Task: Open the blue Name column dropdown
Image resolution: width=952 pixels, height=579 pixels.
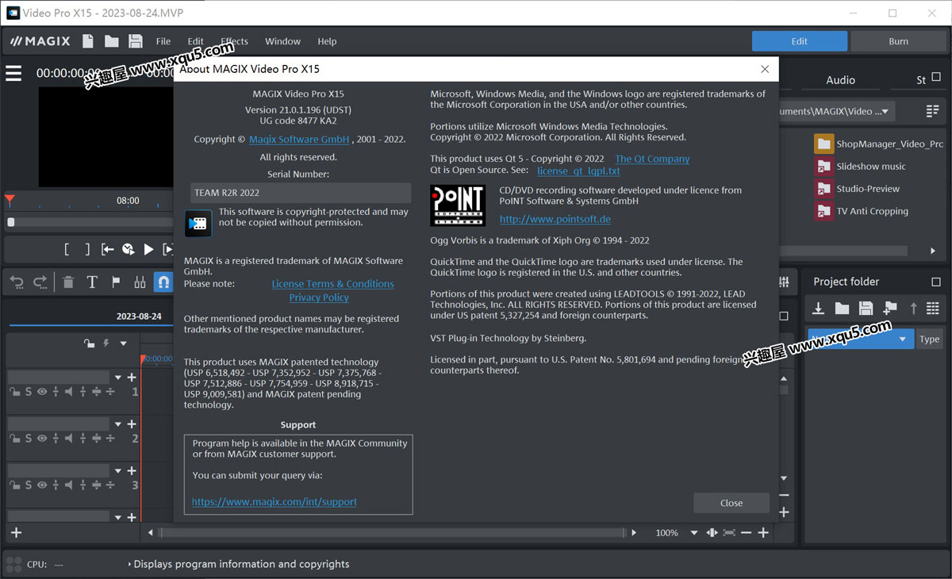Action: pyautogui.click(x=902, y=339)
